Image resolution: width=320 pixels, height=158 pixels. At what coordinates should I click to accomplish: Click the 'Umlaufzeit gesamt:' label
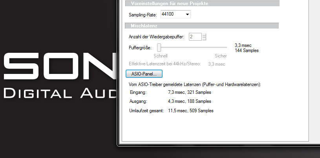coord(147,111)
